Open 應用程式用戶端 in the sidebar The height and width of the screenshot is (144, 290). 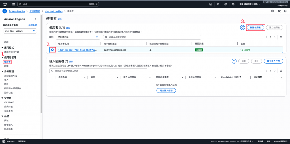point(11,52)
